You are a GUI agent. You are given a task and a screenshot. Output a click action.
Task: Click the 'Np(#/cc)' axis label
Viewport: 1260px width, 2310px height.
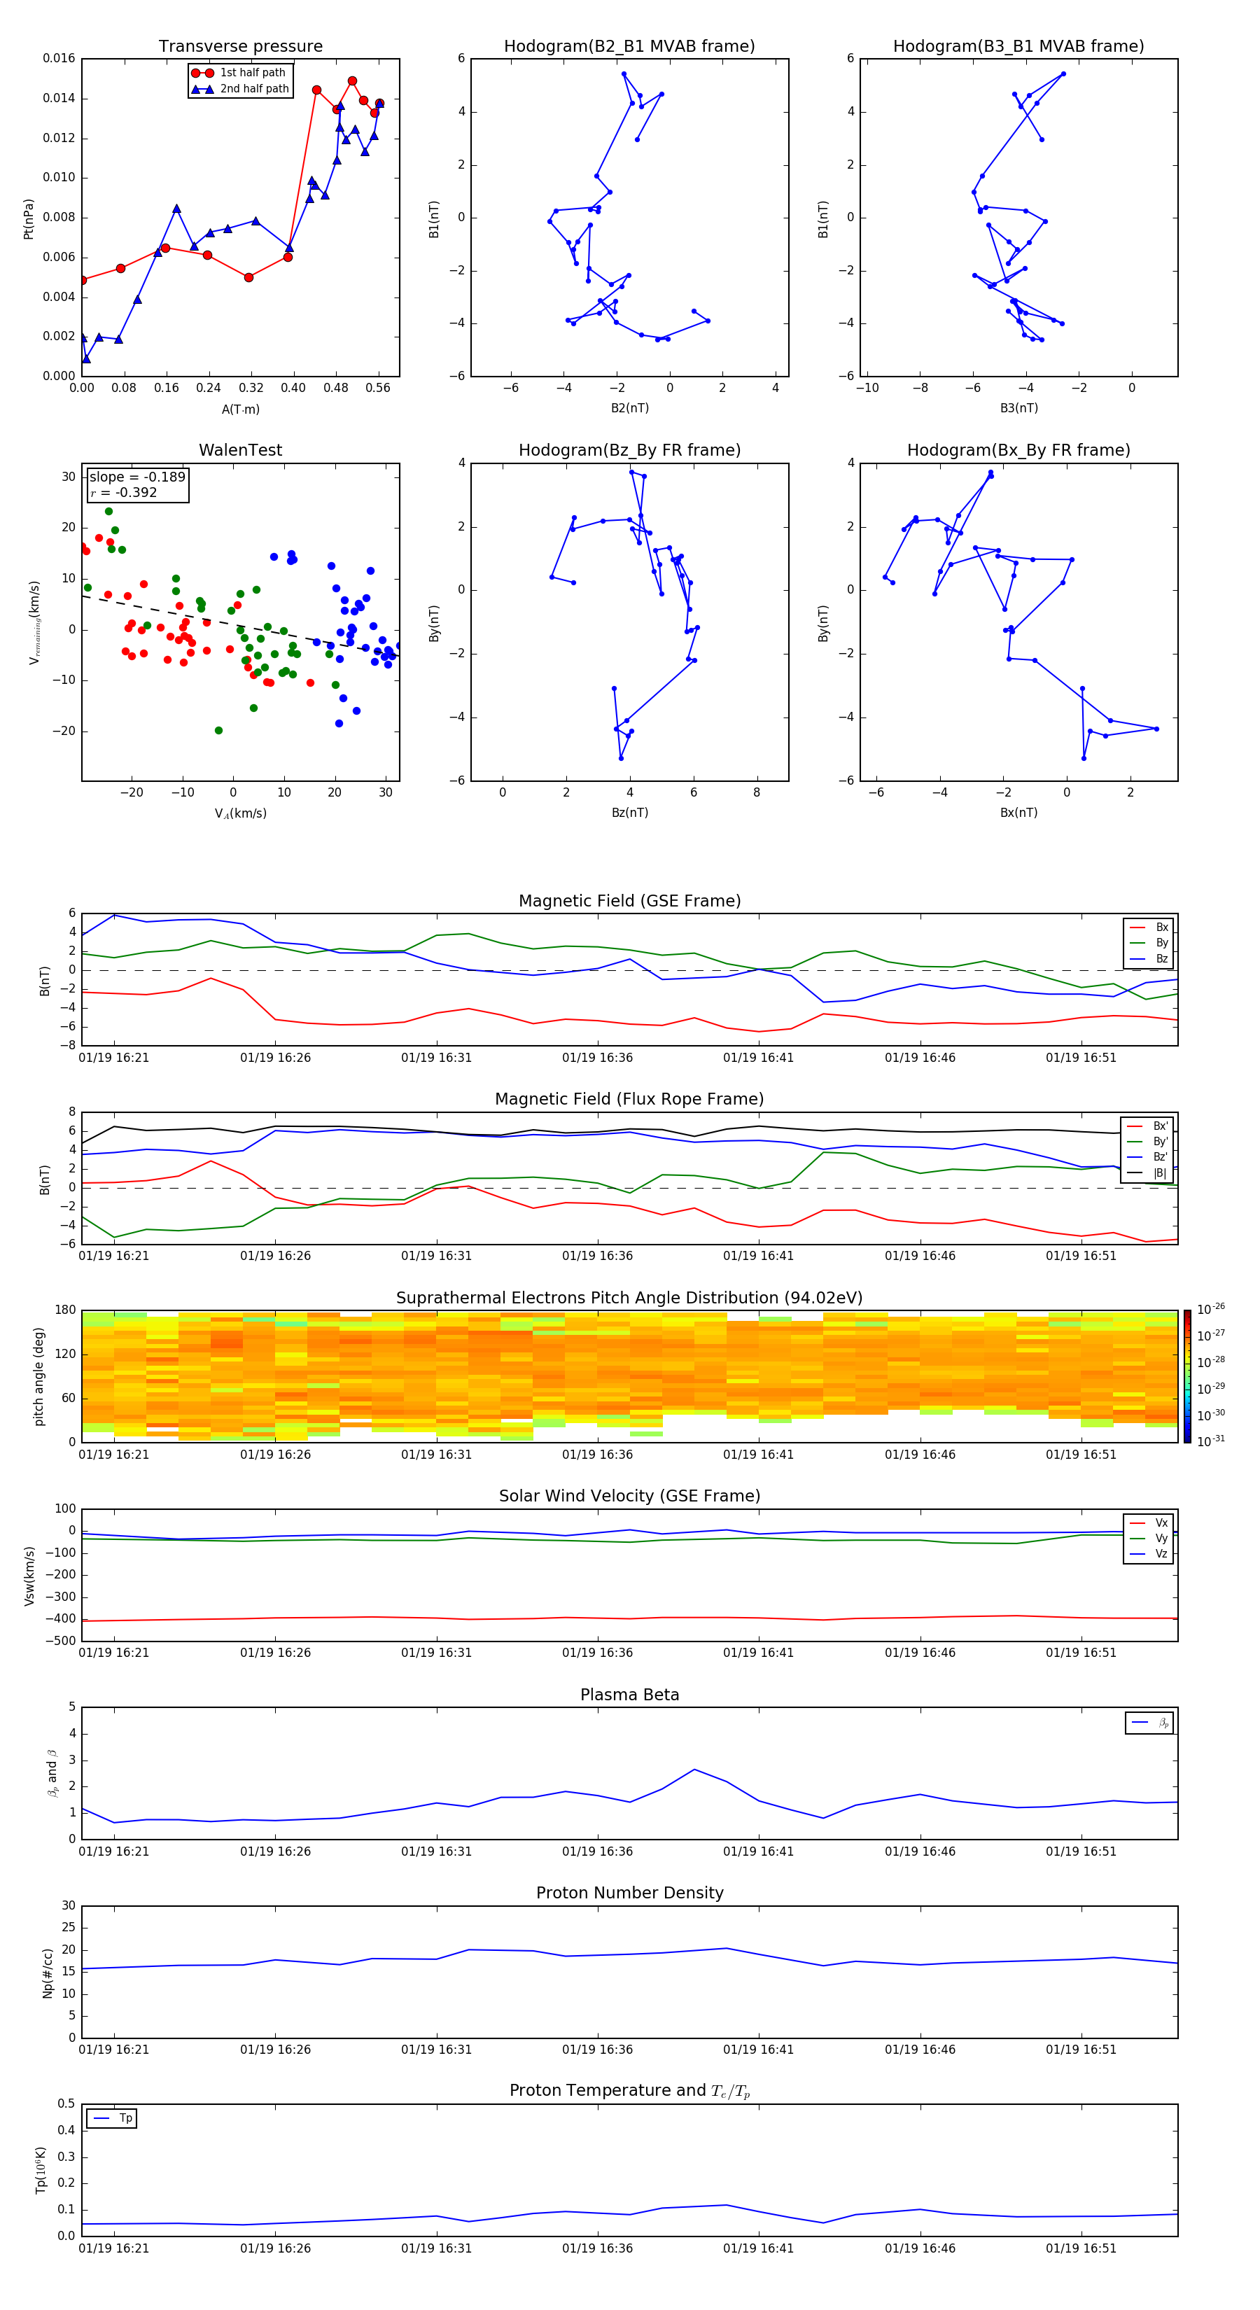48,1973
